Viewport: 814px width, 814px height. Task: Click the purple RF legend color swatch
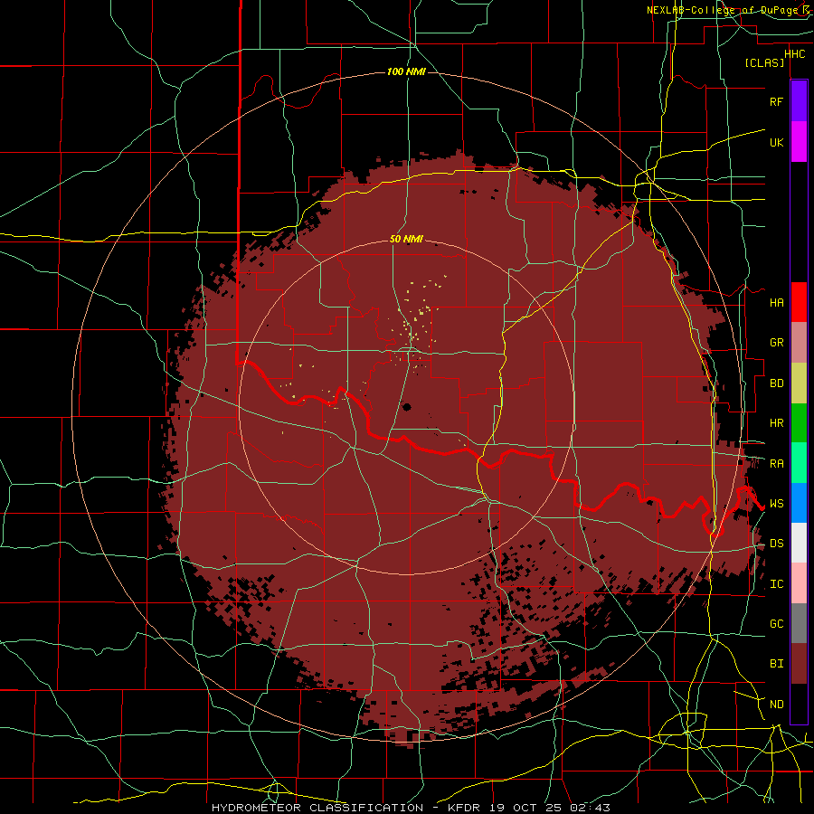(x=799, y=101)
